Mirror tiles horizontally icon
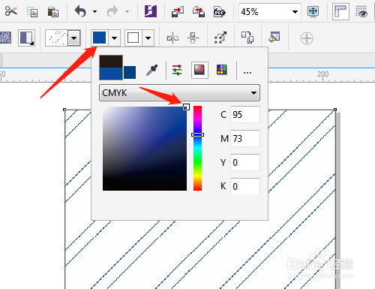 click(x=172, y=38)
